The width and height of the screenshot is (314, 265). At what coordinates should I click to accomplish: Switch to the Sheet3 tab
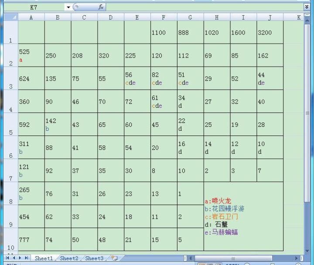point(94,258)
